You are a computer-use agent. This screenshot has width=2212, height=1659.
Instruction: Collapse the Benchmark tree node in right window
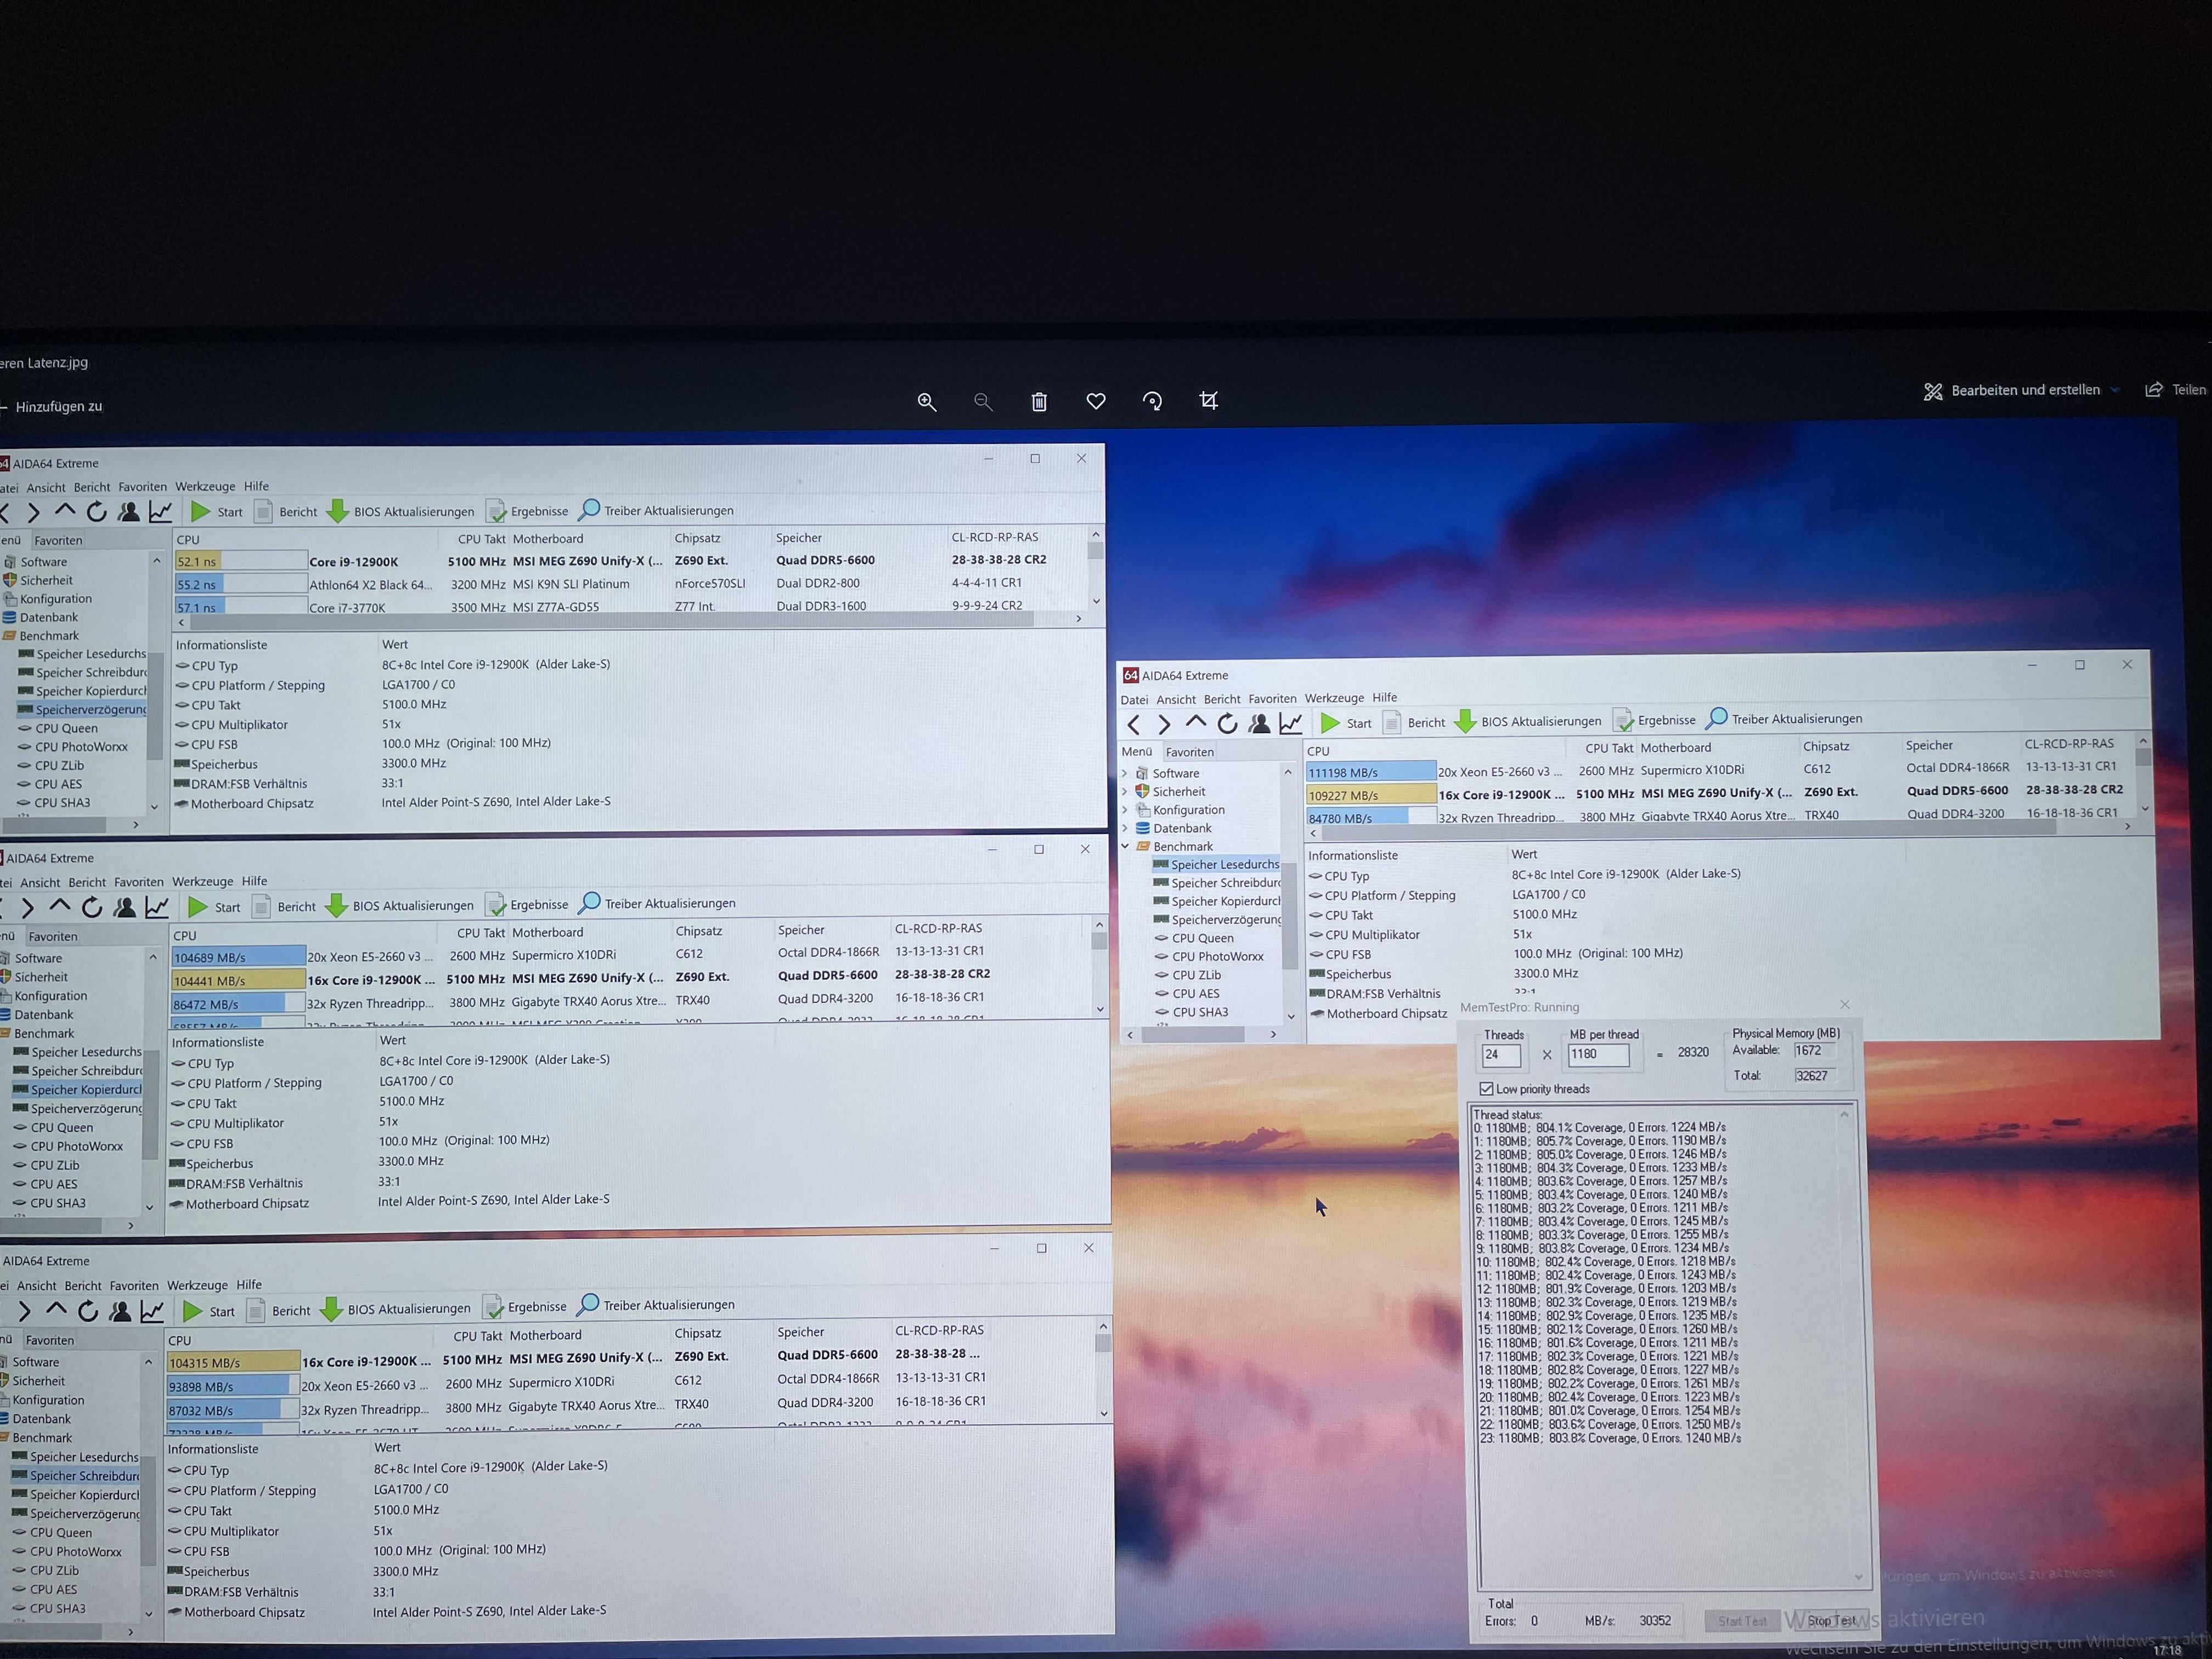coord(1125,846)
